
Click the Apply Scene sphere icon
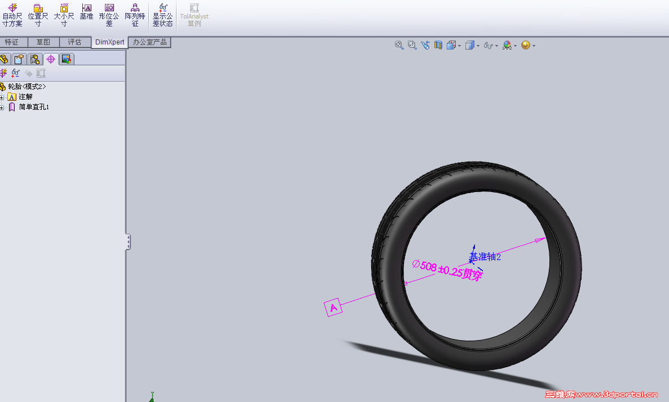526,45
